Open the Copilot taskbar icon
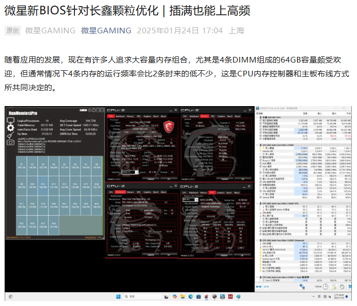The width and height of the screenshot is (357, 306). tap(174, 297)
